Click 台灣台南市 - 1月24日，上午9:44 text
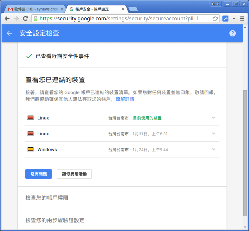This screenshot has width=249, height=231. [138, 150]
